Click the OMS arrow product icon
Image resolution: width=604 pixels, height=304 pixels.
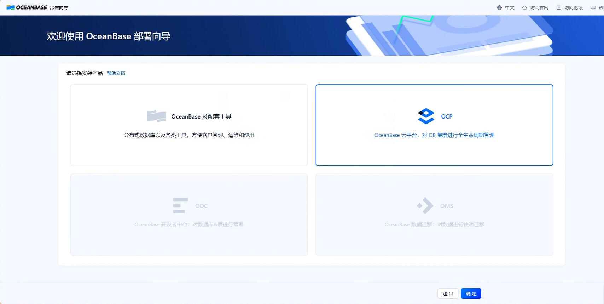(x=425, y=206)
